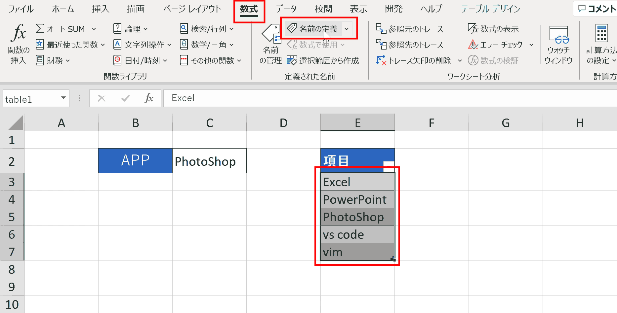The image size is (617, 313).
Task: Click the formula bar options dots
Action: click(x=79, y=98)
